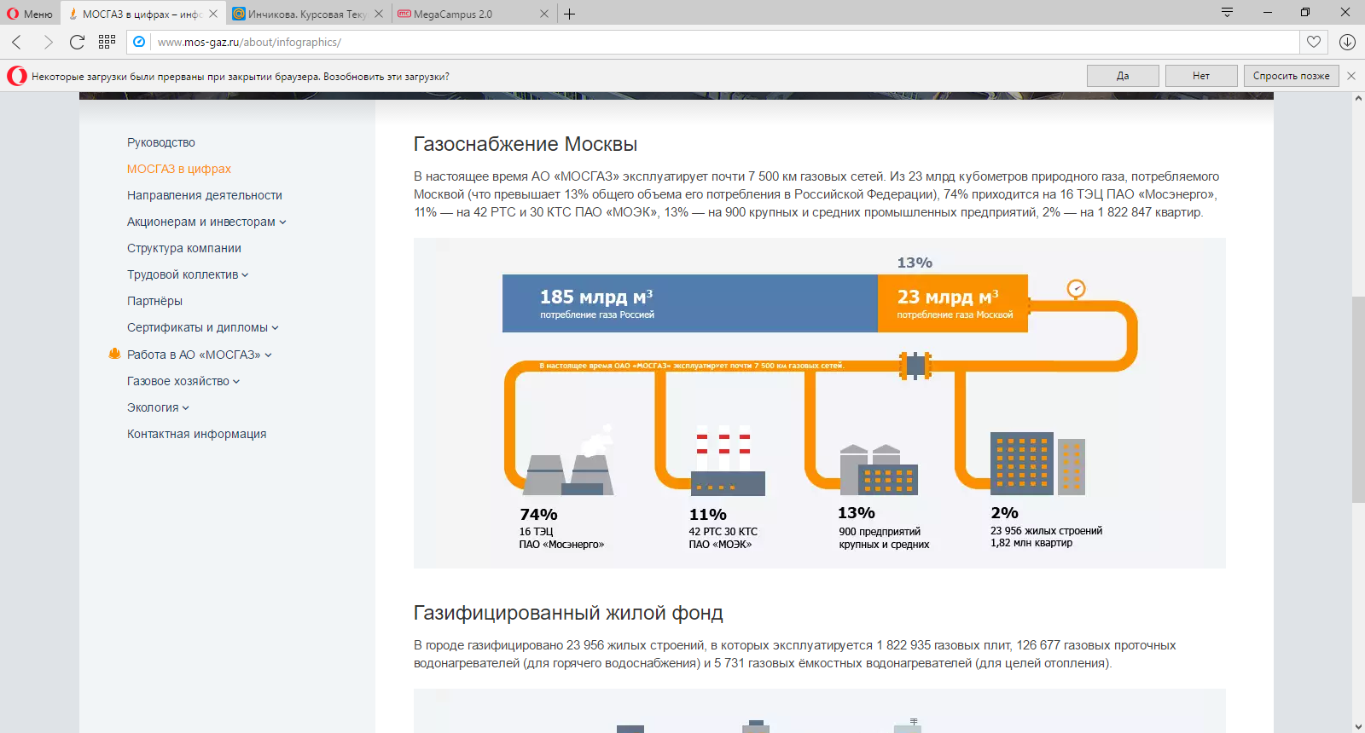Image resolution: width=1365 pixels, height=733 pixels.
Task: Click the Газифицированный жилой фонд heading
Action: 568,613
